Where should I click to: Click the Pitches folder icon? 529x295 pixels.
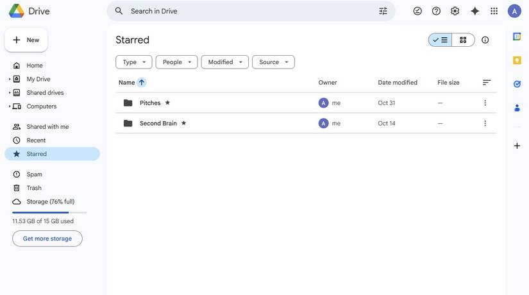(128, 103)
